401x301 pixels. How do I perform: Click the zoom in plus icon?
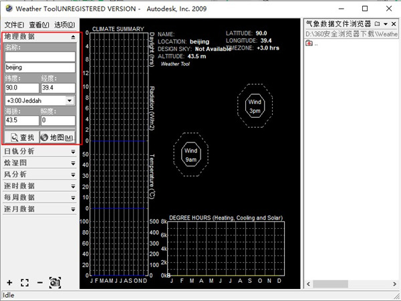[9, 283]
